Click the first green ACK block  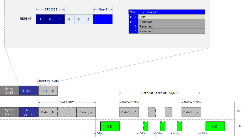[110, 127]
